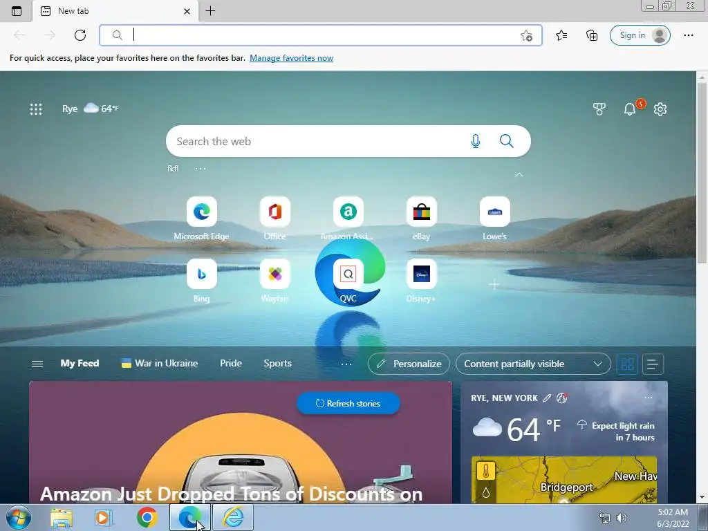
Task: Open the Office quick link tile
Action: pos(274,218)
